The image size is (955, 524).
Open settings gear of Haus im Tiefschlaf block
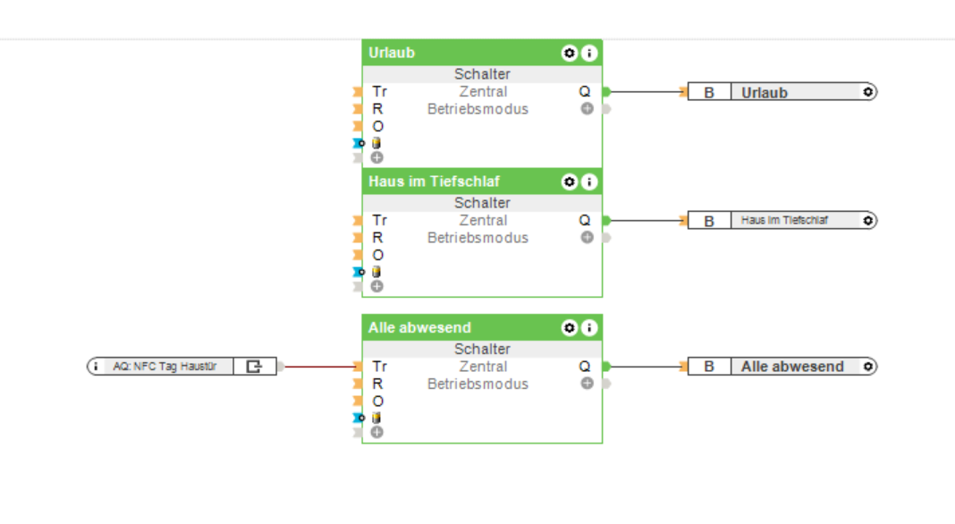tap(570, 182)
